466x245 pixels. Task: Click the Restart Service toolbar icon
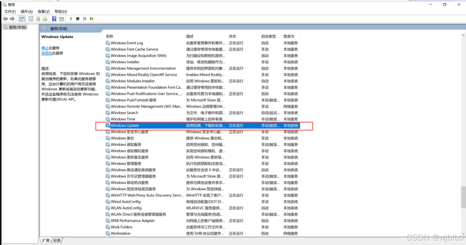pyautogui.click(x=92, y=19)
